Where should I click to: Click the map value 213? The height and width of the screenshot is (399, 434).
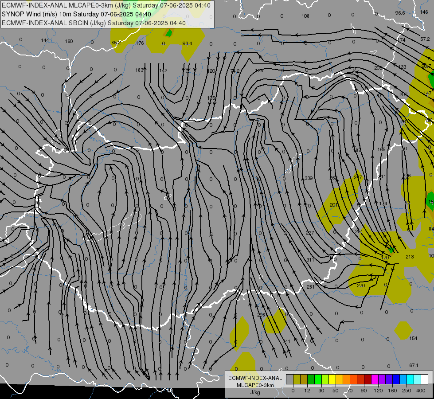coord(410,257)
